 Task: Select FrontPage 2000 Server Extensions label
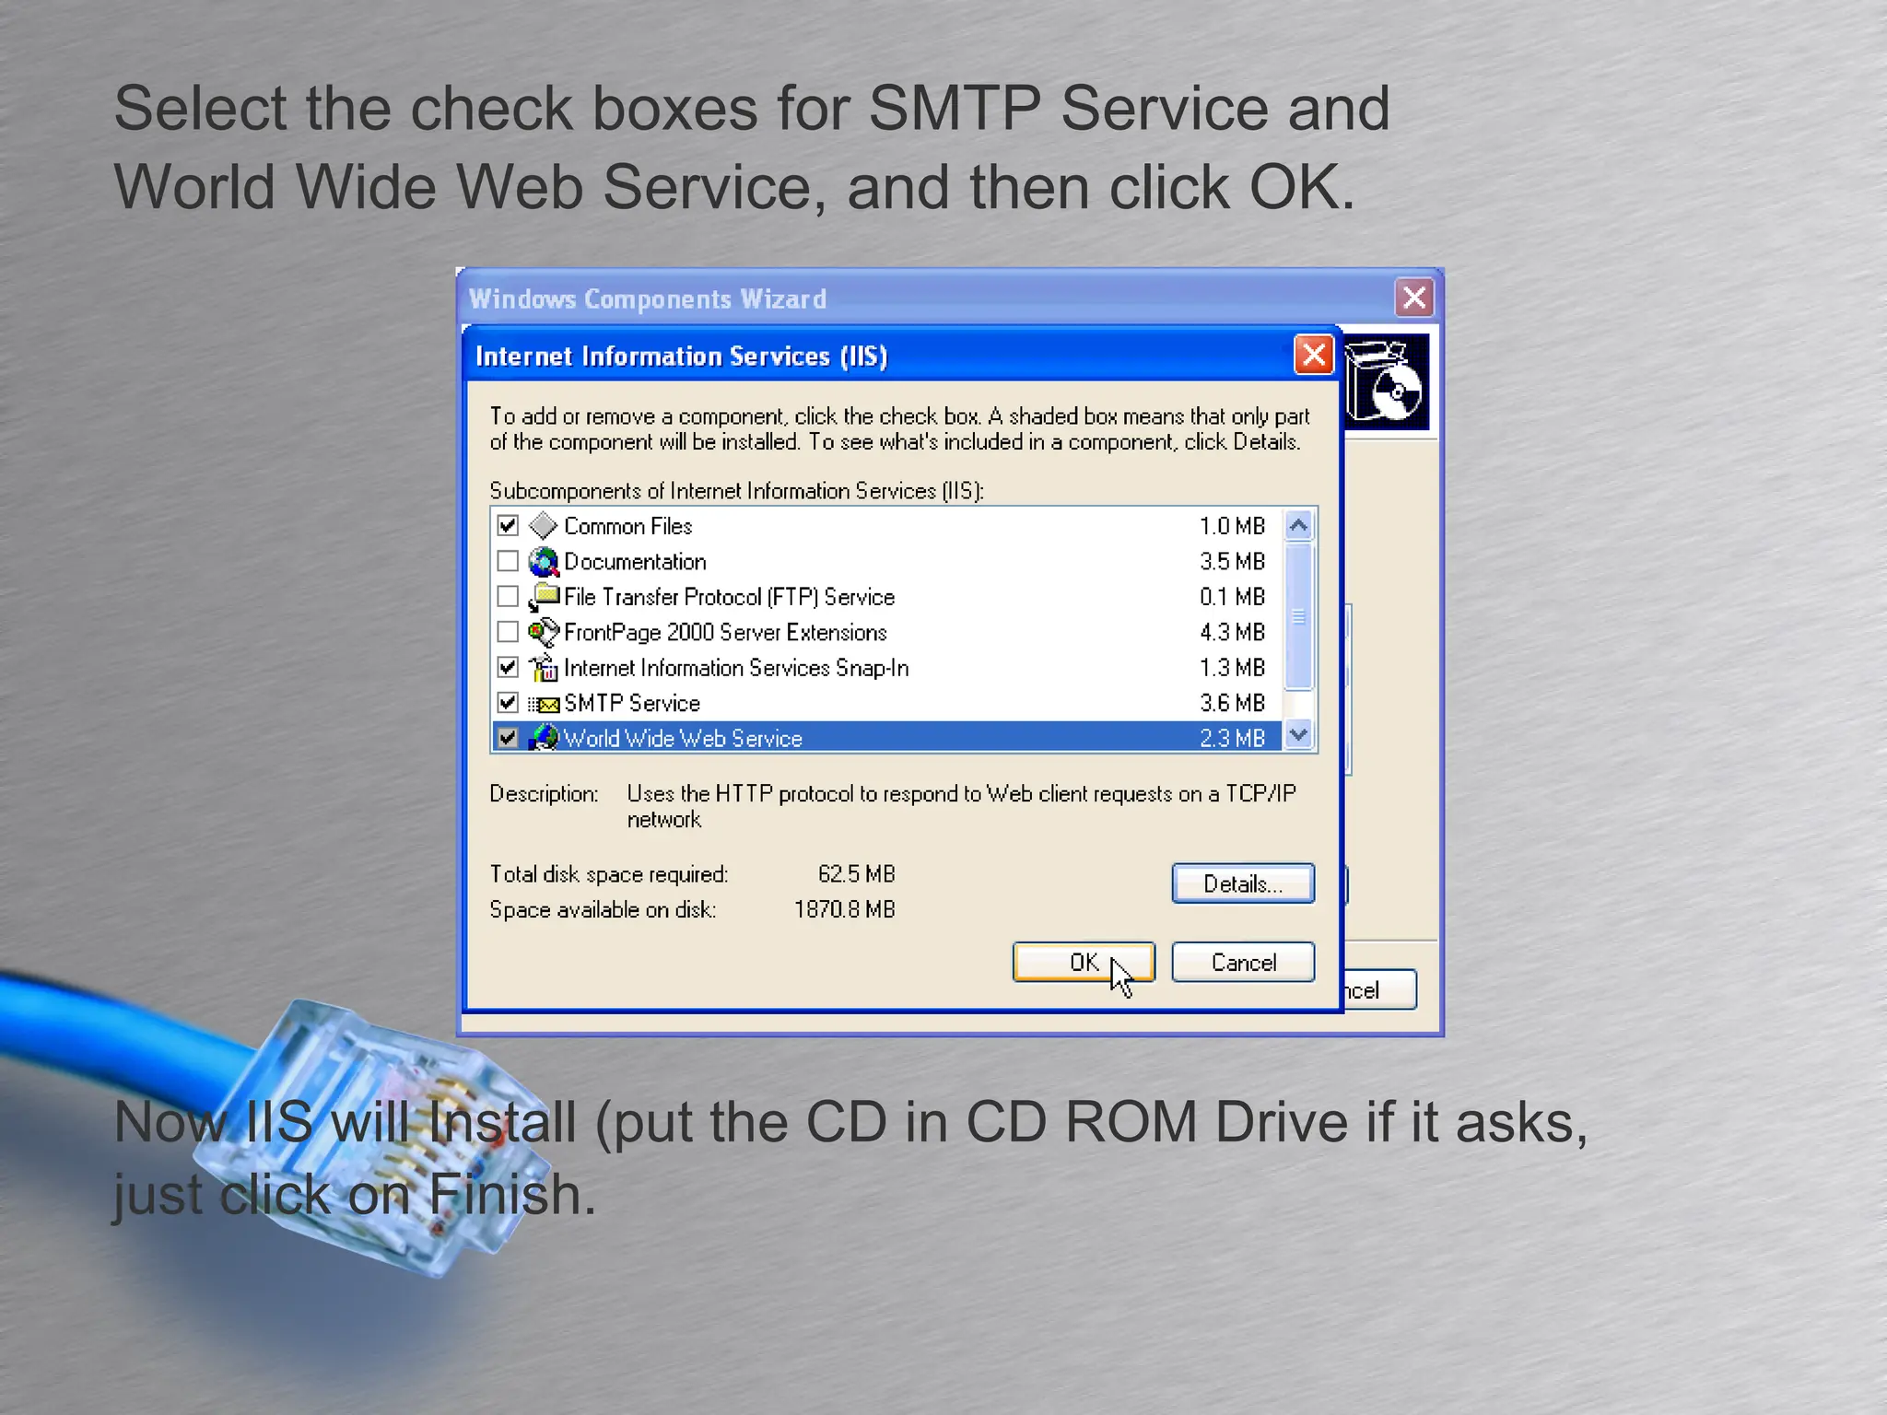click(x=725, y=632)
